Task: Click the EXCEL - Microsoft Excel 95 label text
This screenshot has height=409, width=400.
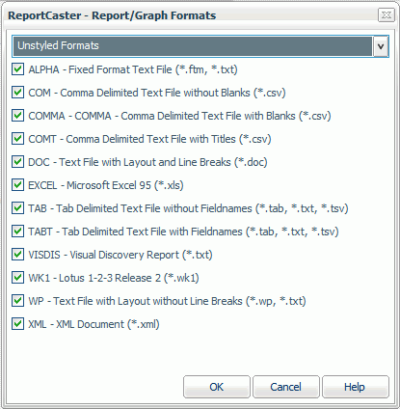Action: [106, 185]
